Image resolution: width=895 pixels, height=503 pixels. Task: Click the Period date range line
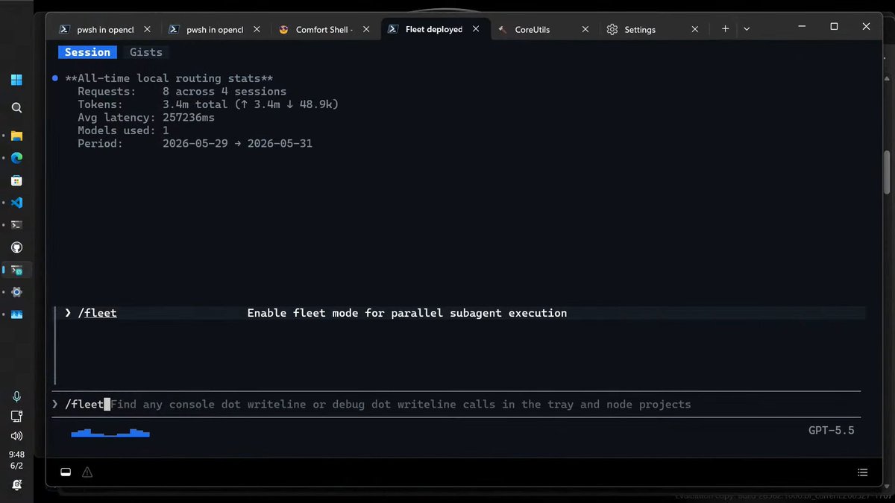coord(195,143)
